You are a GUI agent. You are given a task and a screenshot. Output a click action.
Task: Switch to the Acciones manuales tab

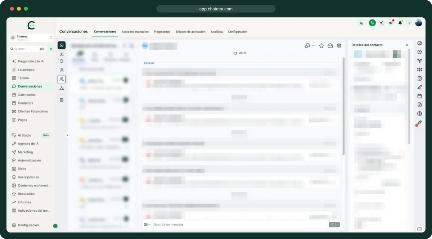click(135, 32)
